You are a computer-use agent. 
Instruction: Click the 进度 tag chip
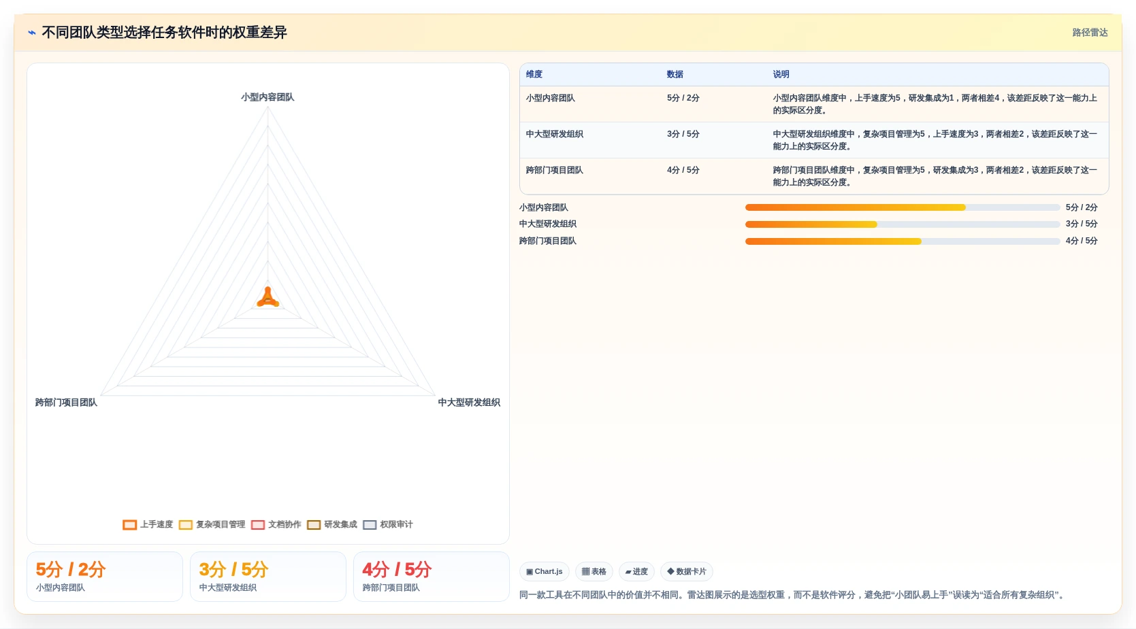click(636, 572)
